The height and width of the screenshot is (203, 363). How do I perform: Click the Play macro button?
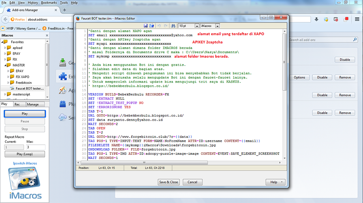click(x=25, y=114)
